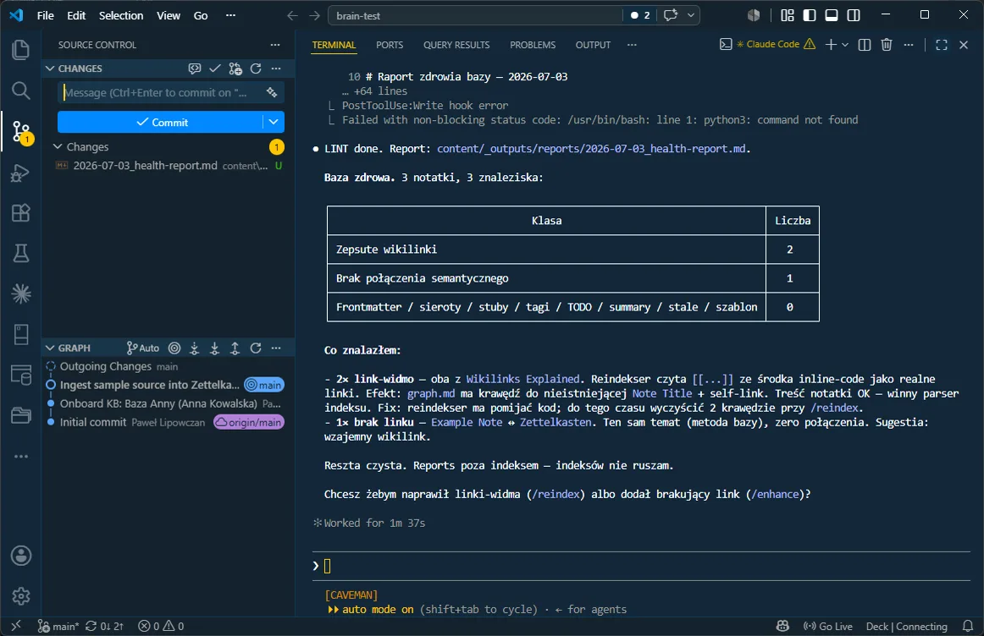Open the Run and Debug view
Image resolution: width=984 pixels, height=636 pixels.
click(x=20, y=173)
